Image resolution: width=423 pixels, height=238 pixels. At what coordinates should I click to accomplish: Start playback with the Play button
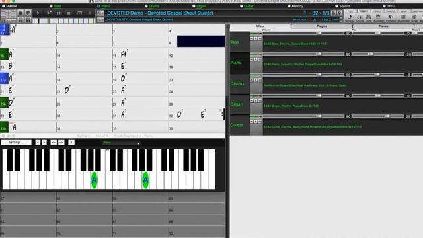tap(38, 13)
